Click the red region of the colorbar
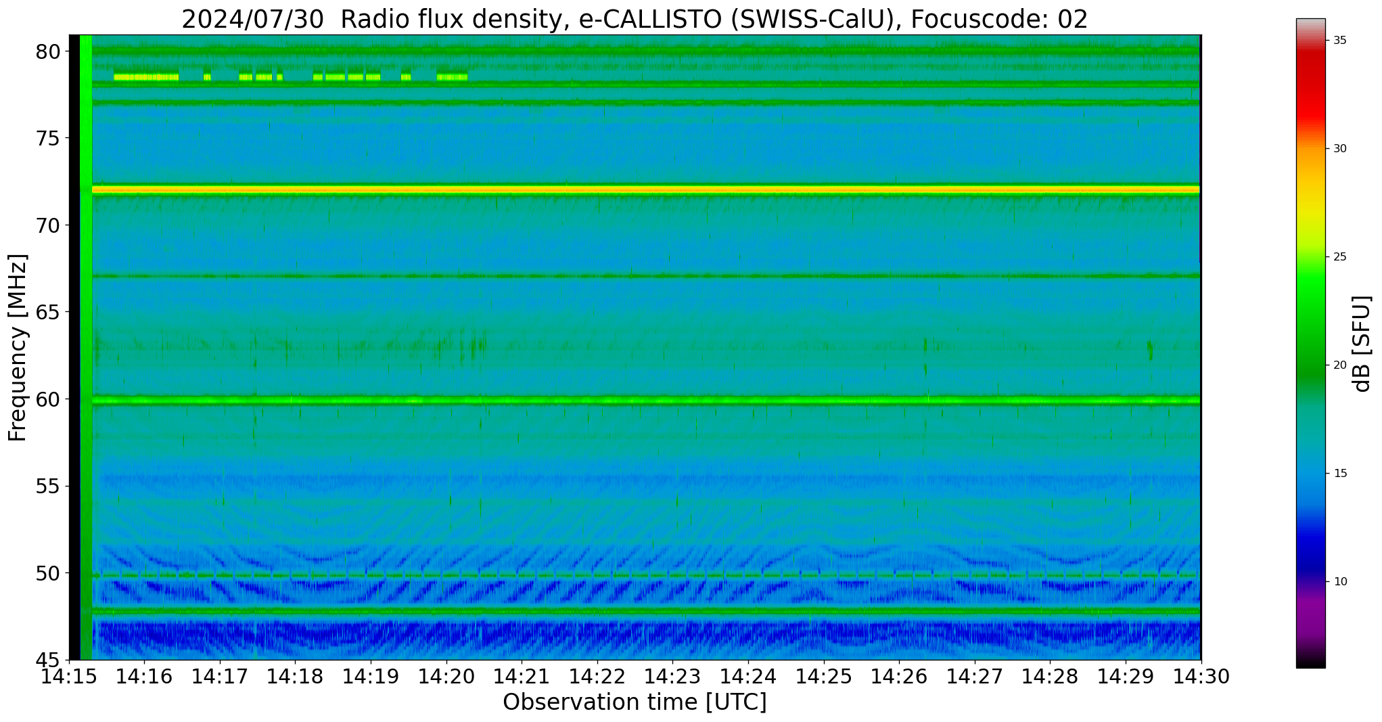1382x722 pixels. [x=1310, y=88]
